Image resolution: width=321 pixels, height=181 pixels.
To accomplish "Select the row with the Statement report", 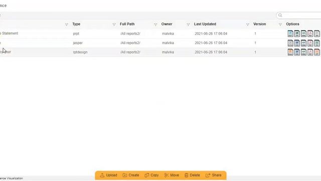I will (x=160, y=34).
